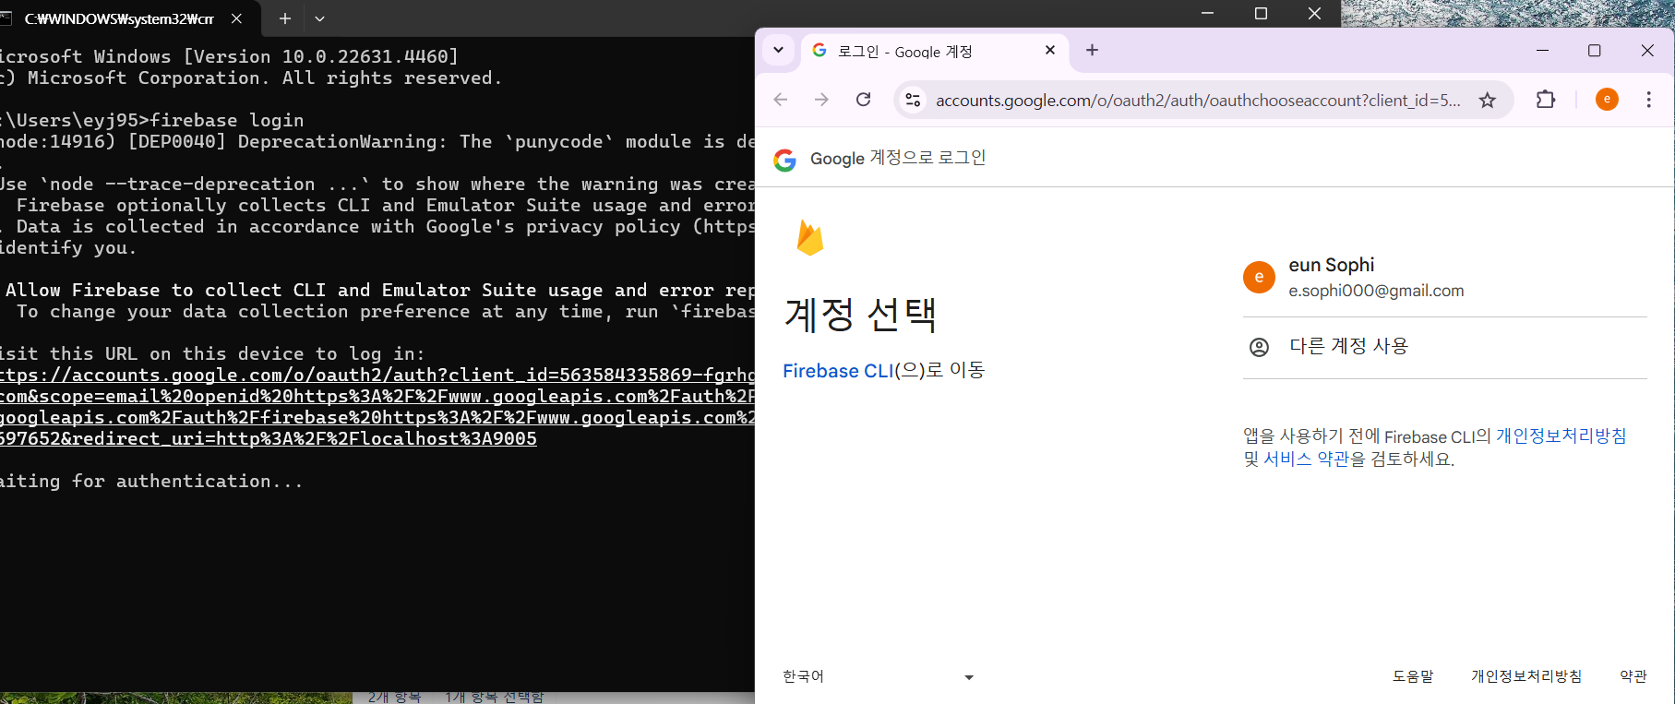The width and height of the screenshot is (1675, 704).
Task: Open the Chrome three-dot menu
Action: tap(1648, 100)
